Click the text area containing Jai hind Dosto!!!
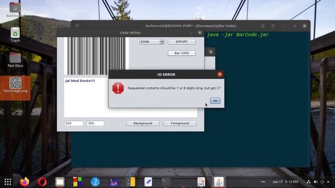Image resolution: width=335 pixels, height=188 pixels. click(x=86, y=97)
